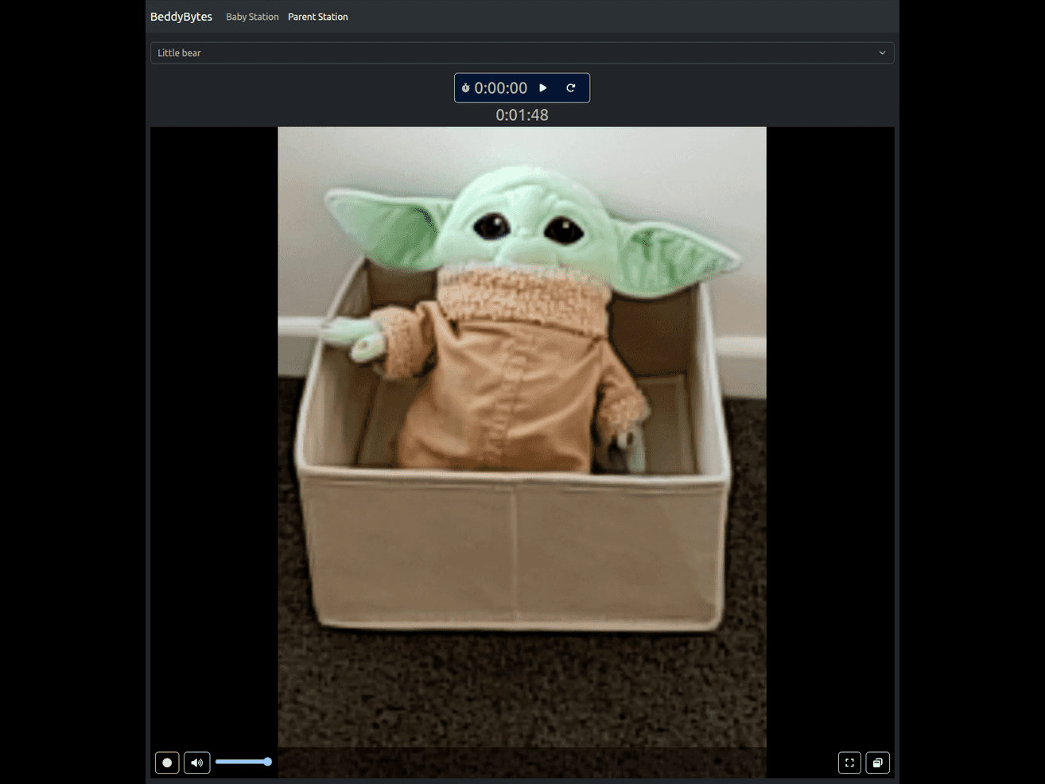Click the live baby monitor video feed
The height and width of the screenshot is (784, 1045).
coord(522,437)
